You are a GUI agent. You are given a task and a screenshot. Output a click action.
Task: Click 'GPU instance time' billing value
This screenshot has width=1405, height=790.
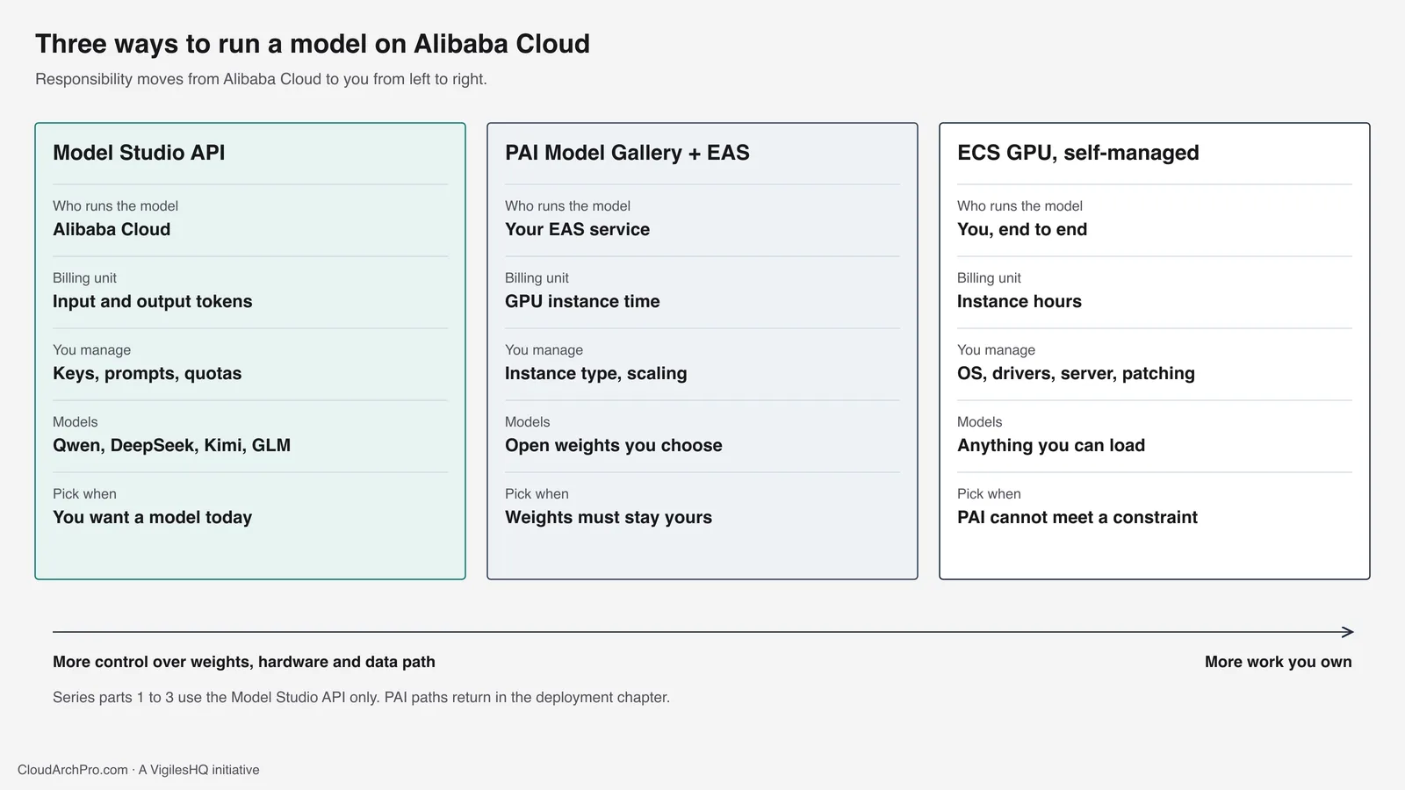click(x=582, y=301)
